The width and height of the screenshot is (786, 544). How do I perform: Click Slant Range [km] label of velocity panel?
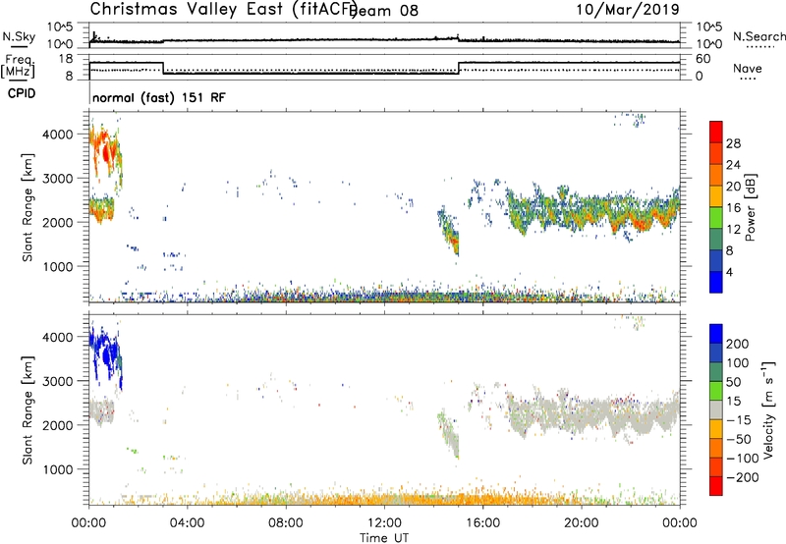pos(28,409)
